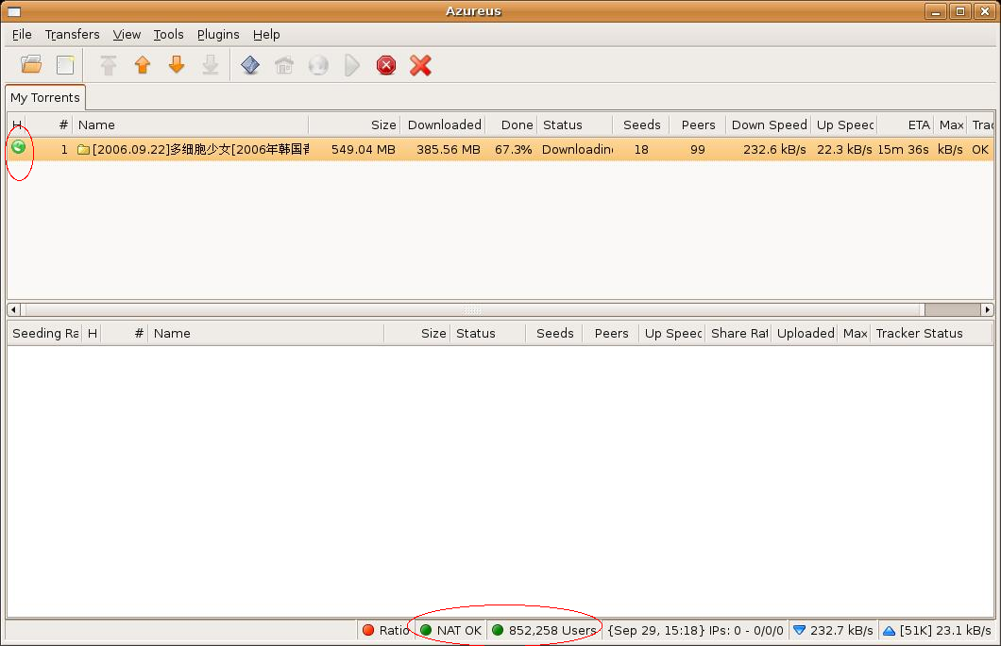
Task: Click the 232.7 kB/s status bar speed
Action: (841, 631)
